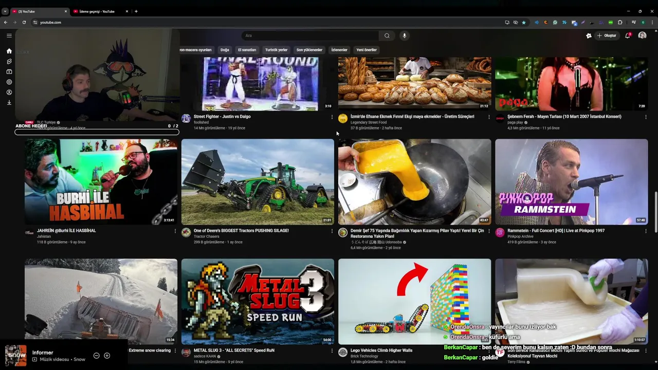Open the YouTube account avatar menu
Viewport: 658px width, 370px height.
(x=642, y=35)
